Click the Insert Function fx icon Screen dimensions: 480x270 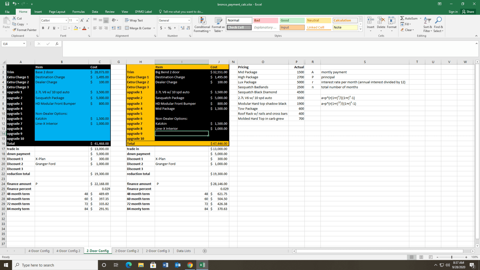57,44
